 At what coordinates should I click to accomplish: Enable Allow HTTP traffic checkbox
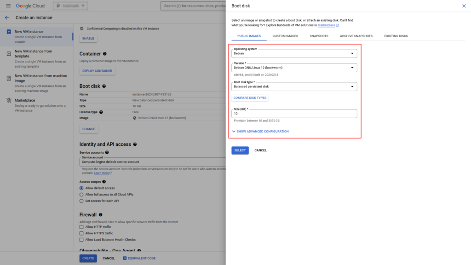click(x=82, y=227)
